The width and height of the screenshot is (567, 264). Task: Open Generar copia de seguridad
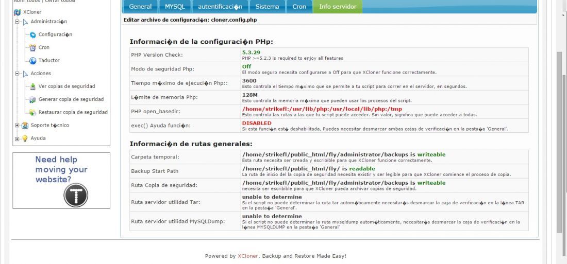(x=71, y=99)
